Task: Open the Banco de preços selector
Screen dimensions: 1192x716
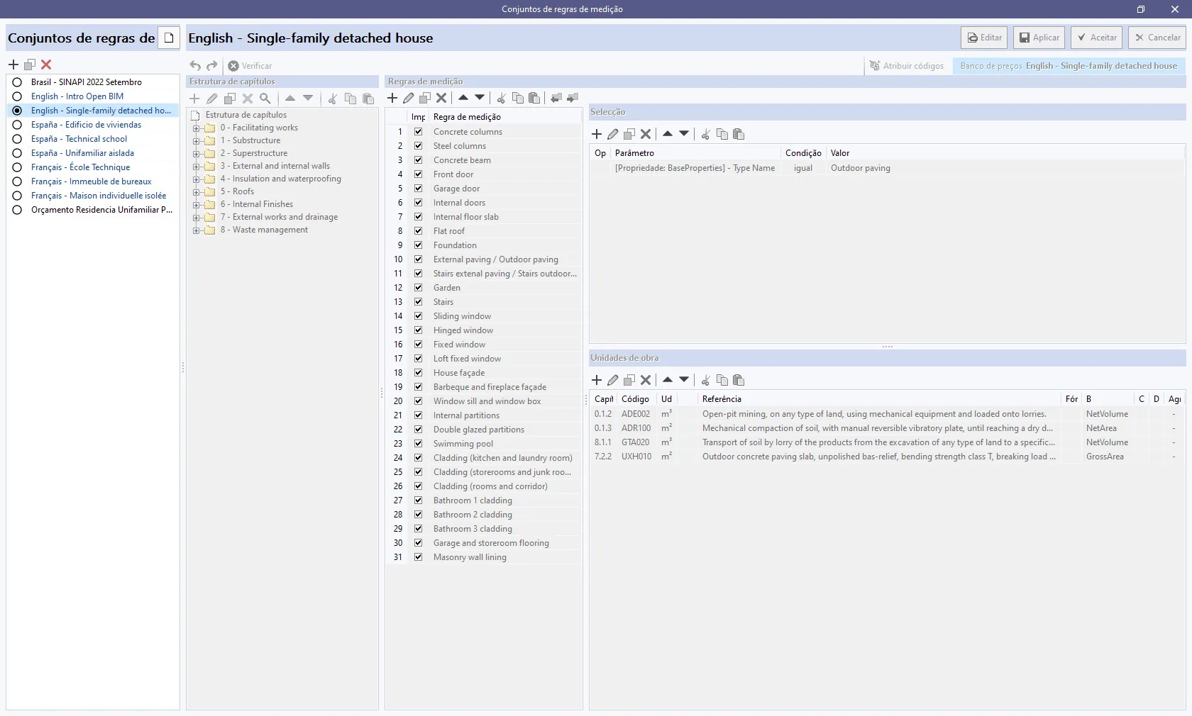Action: tap(1069, 66)
